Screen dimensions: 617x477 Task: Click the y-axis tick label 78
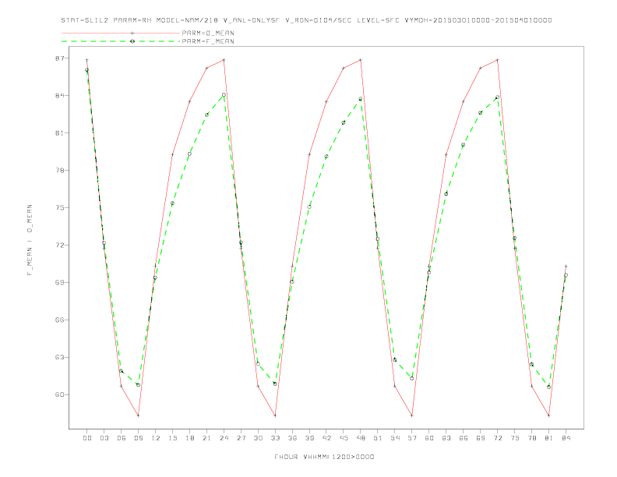click(x=59, y=171)
